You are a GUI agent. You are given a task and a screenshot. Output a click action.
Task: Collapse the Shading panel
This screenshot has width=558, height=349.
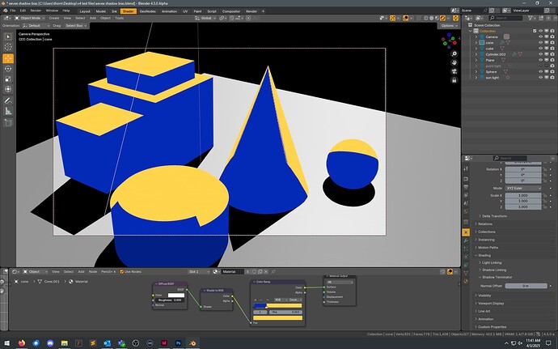pyautogui.click(x=484, y=255)
